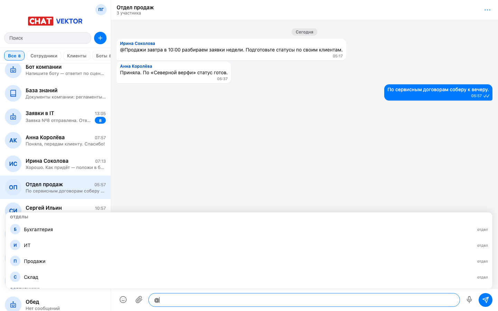Click the message input field with @
498x311 pixels.
[x=304, y=300]
